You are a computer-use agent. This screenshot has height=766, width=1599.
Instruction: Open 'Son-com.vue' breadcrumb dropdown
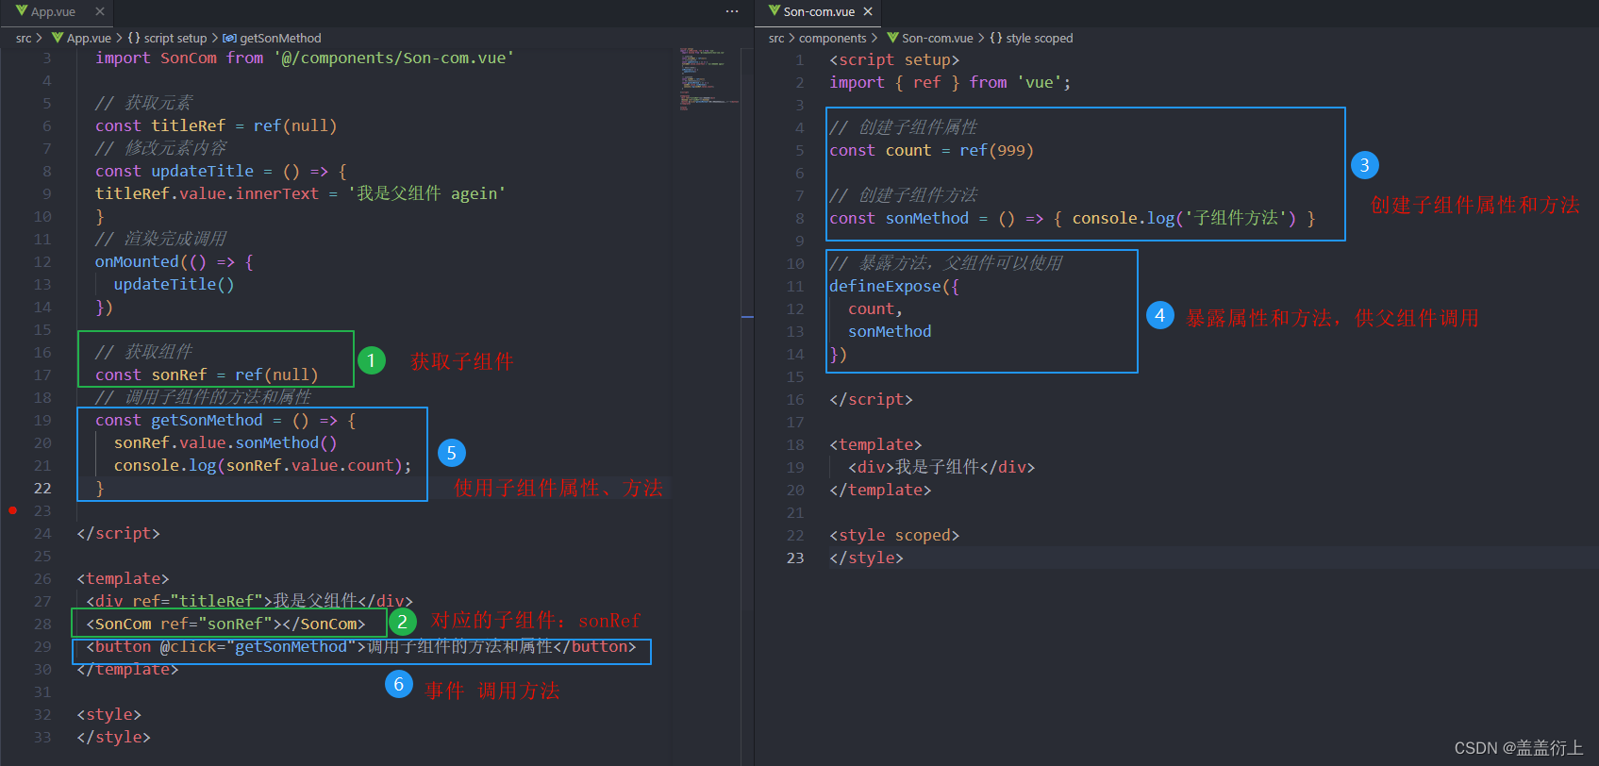[x=937, y=39]
